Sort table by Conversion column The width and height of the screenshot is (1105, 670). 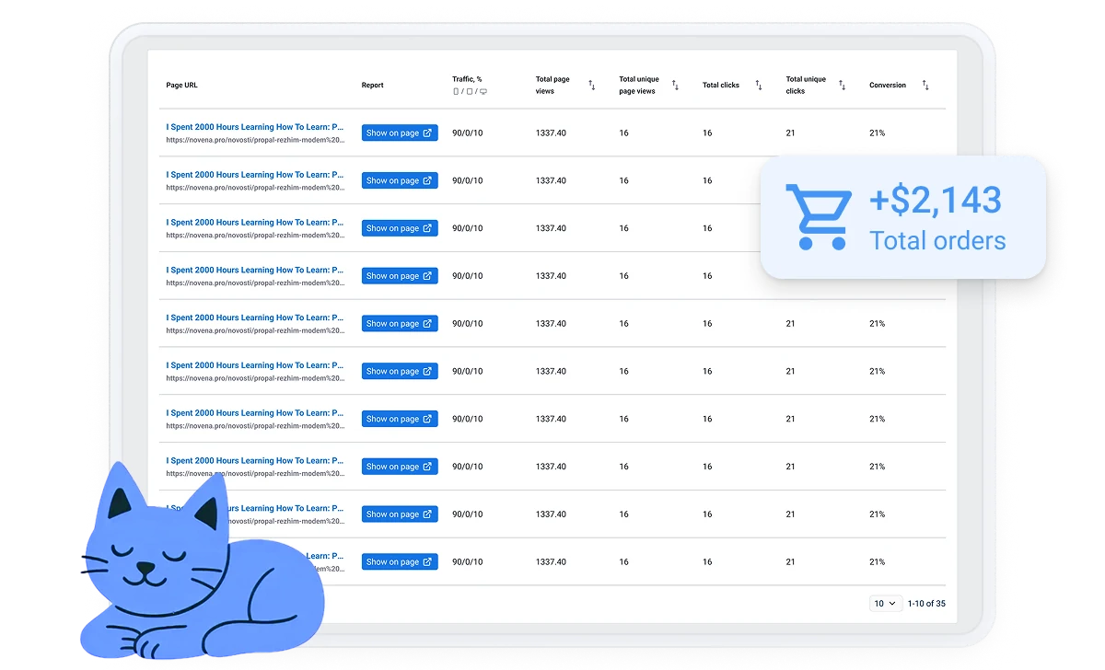925,86
